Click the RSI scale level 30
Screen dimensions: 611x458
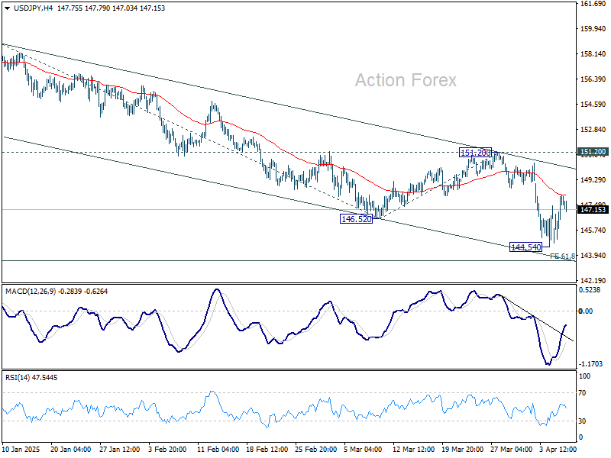click(x=582, y=421)
